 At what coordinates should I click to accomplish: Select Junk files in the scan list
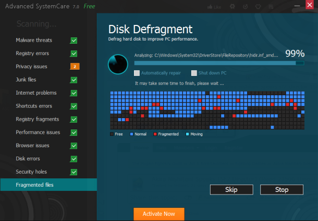[x=26, y=80]
